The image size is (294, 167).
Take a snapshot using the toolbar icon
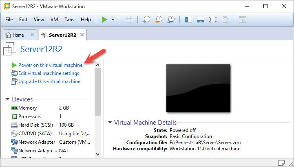click(146, 20)
